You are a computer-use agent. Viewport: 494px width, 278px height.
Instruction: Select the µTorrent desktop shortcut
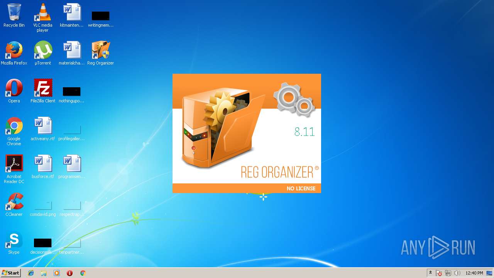click(42, 53)
